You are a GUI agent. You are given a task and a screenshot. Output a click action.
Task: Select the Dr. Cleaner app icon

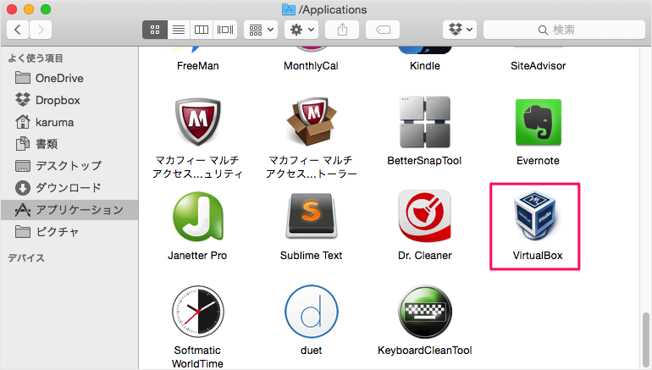coord(424,216)
